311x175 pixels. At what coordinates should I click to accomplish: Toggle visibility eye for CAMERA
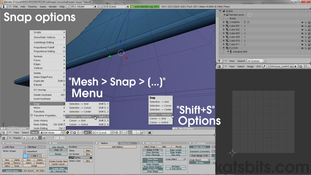[x=302, y=22]
